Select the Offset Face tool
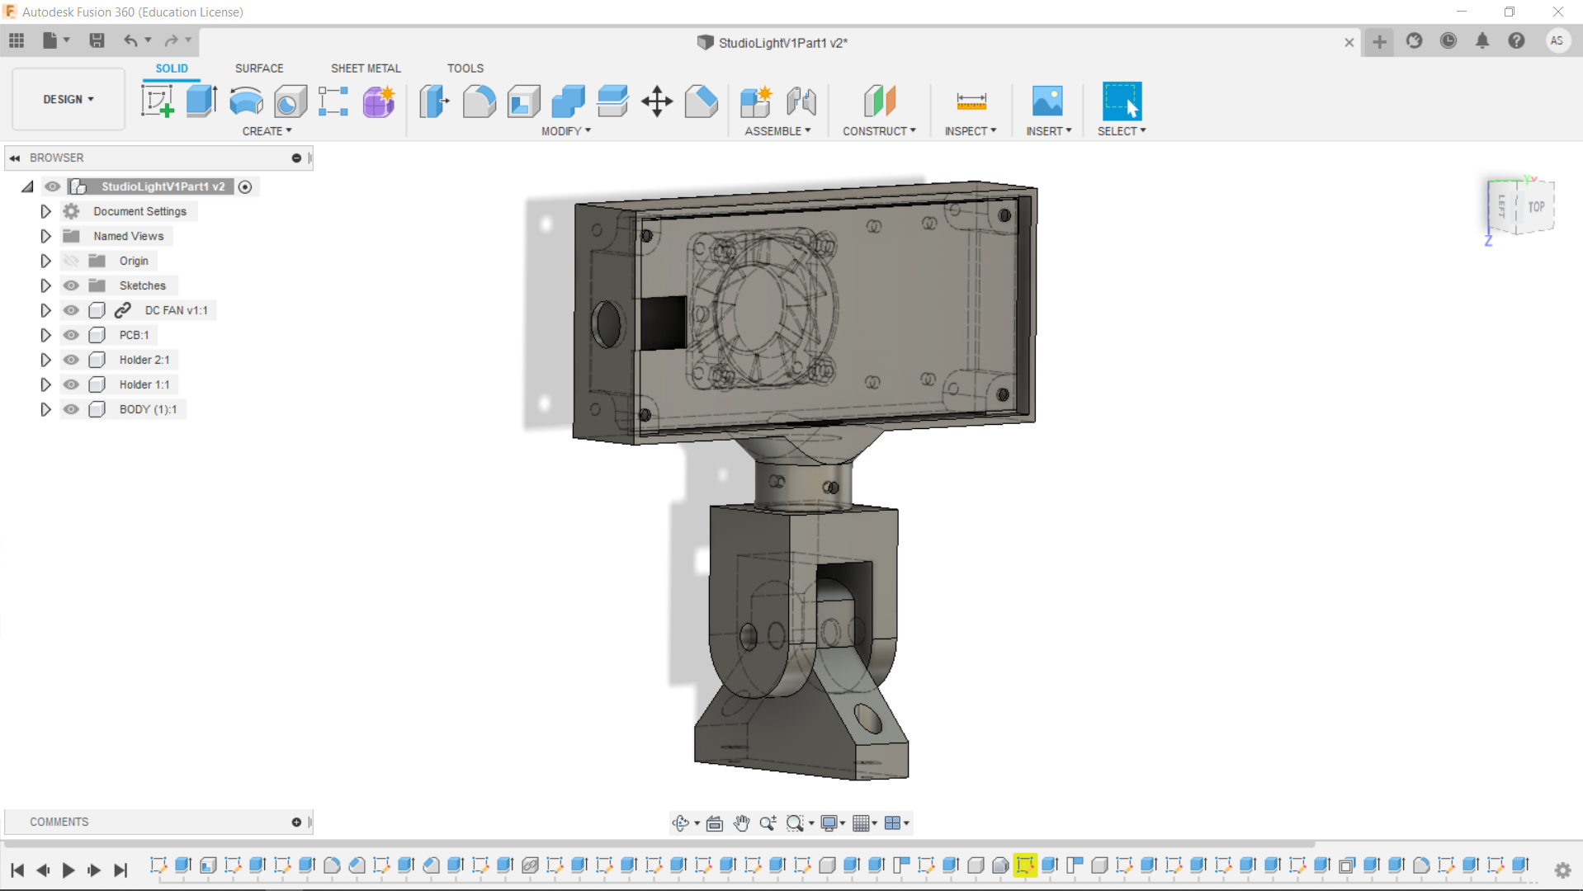The height and width of the screenshot is (891, 1583). (x=612, y=101)
